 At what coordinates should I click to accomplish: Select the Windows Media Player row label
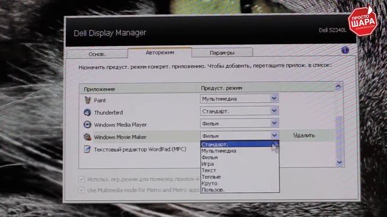120,125
